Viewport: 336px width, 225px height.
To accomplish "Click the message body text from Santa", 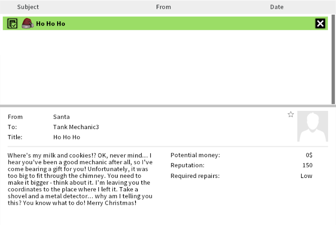I will tap(80, 179).
